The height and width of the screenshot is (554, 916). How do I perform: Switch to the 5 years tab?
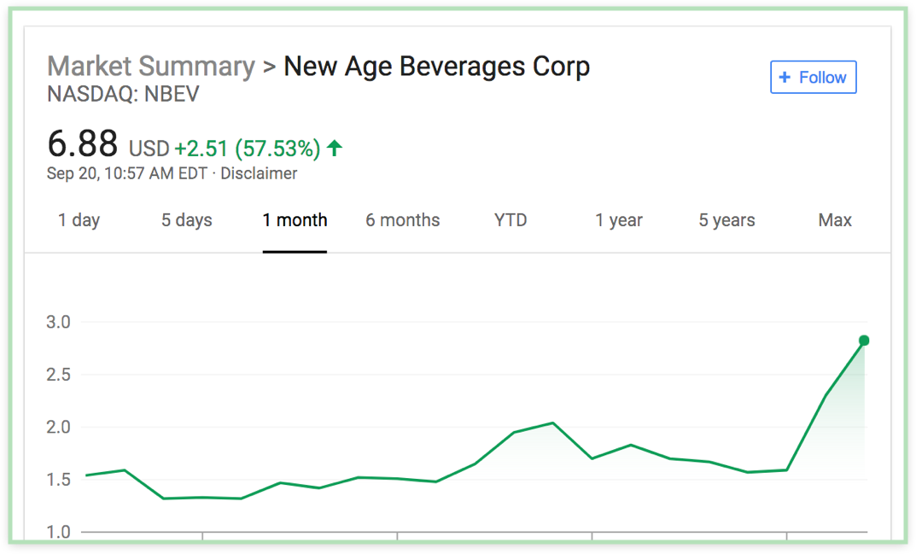pyautogui.click(x=726, y=220)
